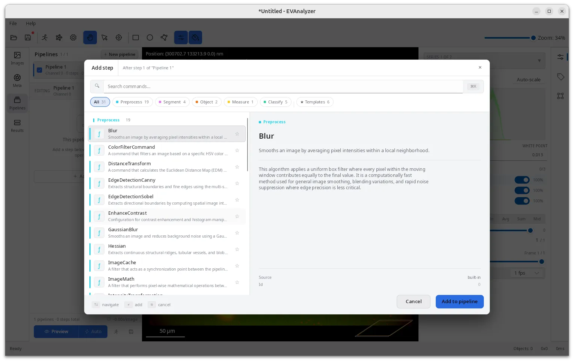Toggle the second 100% channel switch
This screenshot has width=574, height=362.
pos(522,190)
